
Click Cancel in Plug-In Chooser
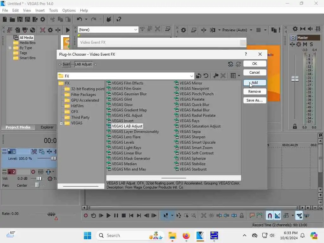click(x=255, y=72)
